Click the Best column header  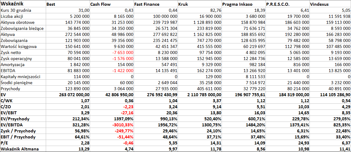68,4
